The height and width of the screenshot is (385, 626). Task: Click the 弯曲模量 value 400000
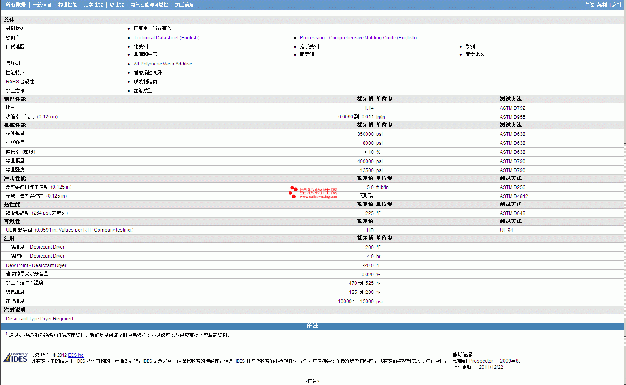(365, 161)
